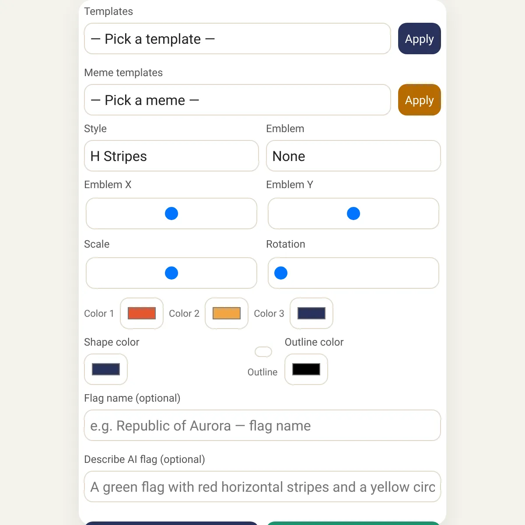
Task: Open the Color 2 yellow-orange swatch
Action: 227,313
